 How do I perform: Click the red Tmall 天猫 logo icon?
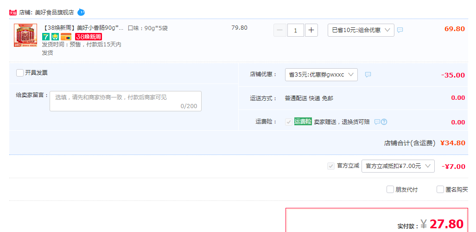coord(13,13)
